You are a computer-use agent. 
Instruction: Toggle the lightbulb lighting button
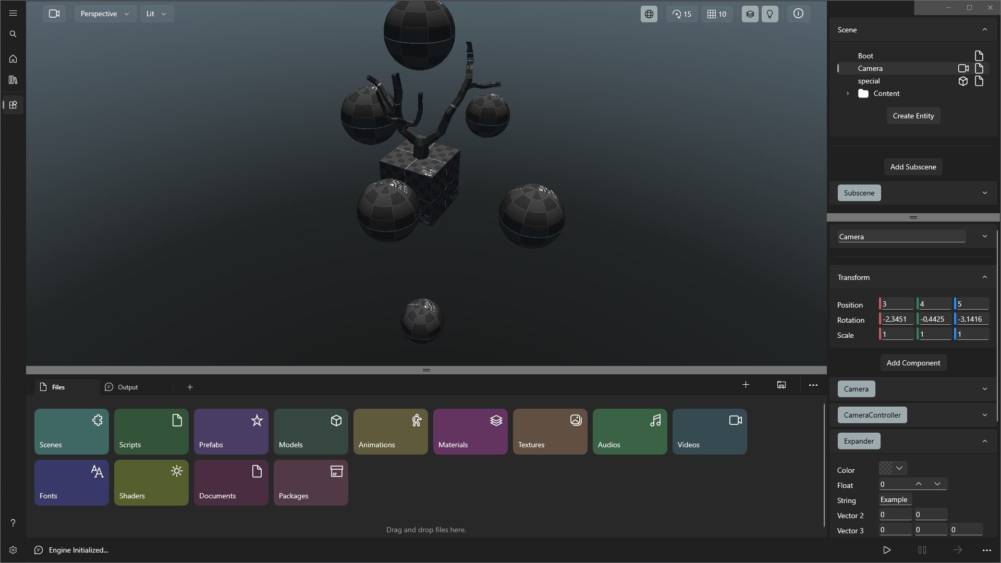[x=770, y=14]
